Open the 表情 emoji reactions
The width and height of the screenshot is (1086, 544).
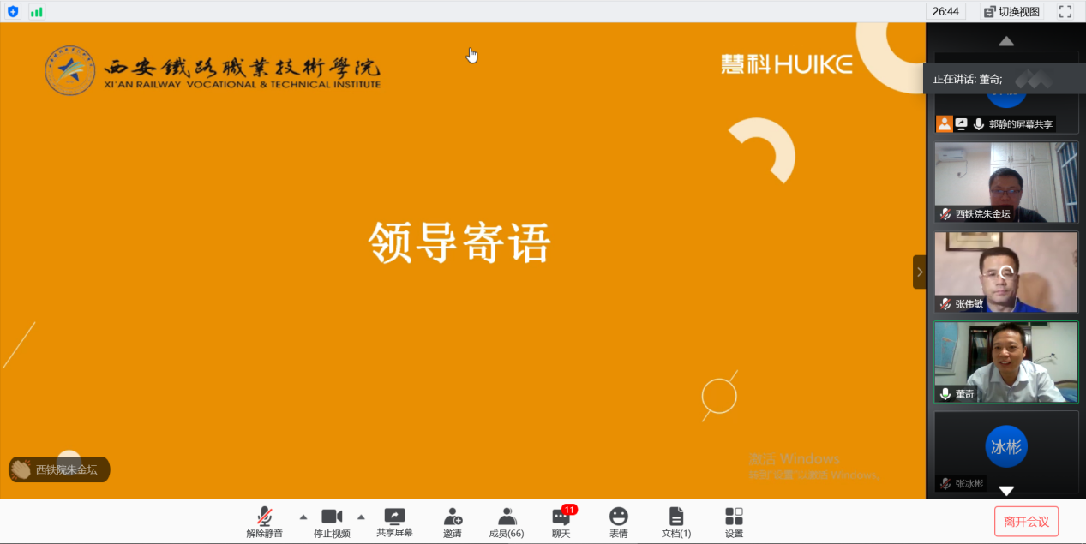pyautogui.click(x=618, y=521)
